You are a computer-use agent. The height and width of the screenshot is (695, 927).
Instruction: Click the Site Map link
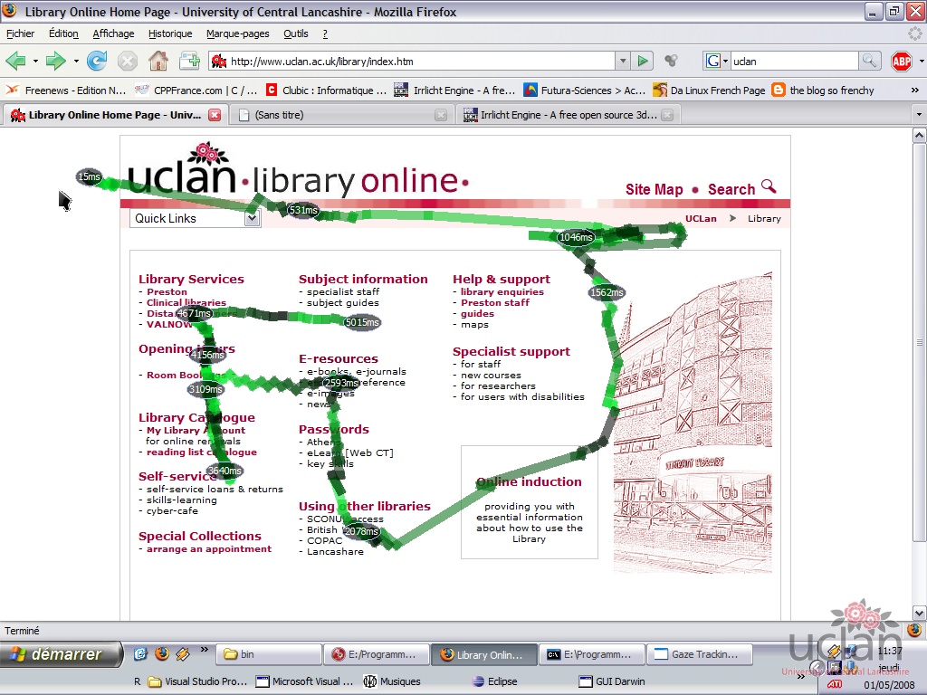coord(654,189)
